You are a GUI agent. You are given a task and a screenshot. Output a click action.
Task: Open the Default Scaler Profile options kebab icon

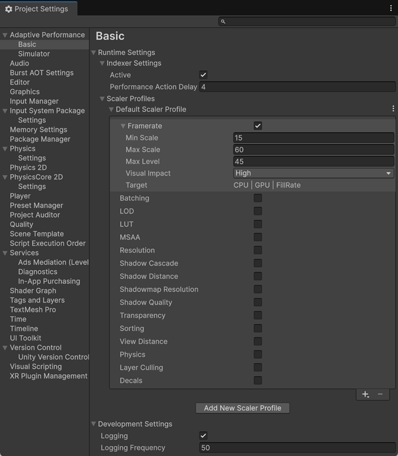click(x=393, y=108)
